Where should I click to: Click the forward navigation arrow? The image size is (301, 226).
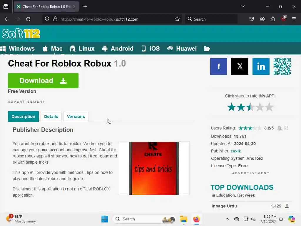tap(18, 19)
